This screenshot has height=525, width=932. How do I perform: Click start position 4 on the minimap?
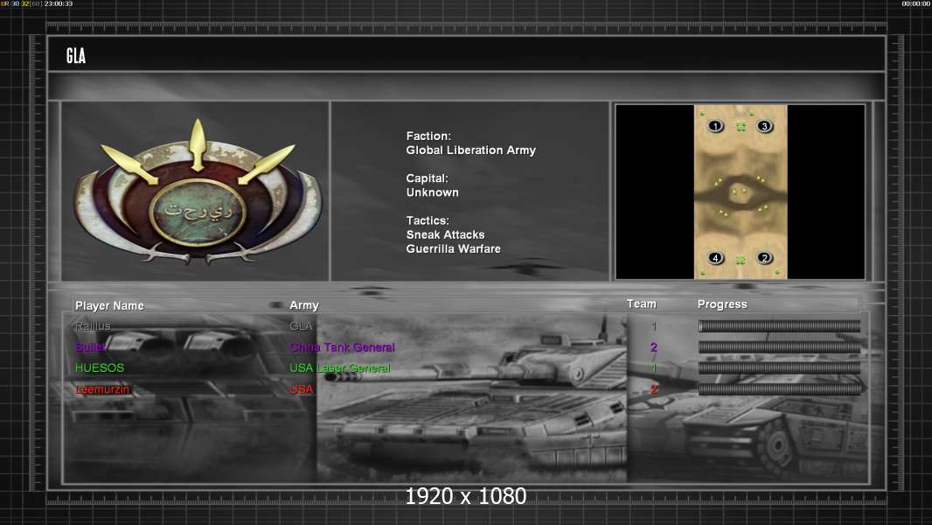[716, 258]
